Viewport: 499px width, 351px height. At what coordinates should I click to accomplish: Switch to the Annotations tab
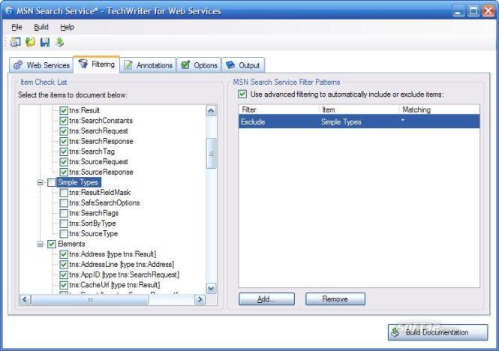click(148, 65)
